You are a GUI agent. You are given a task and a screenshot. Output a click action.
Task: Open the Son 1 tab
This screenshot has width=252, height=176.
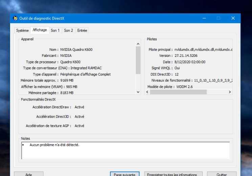(x=55, y=30)
